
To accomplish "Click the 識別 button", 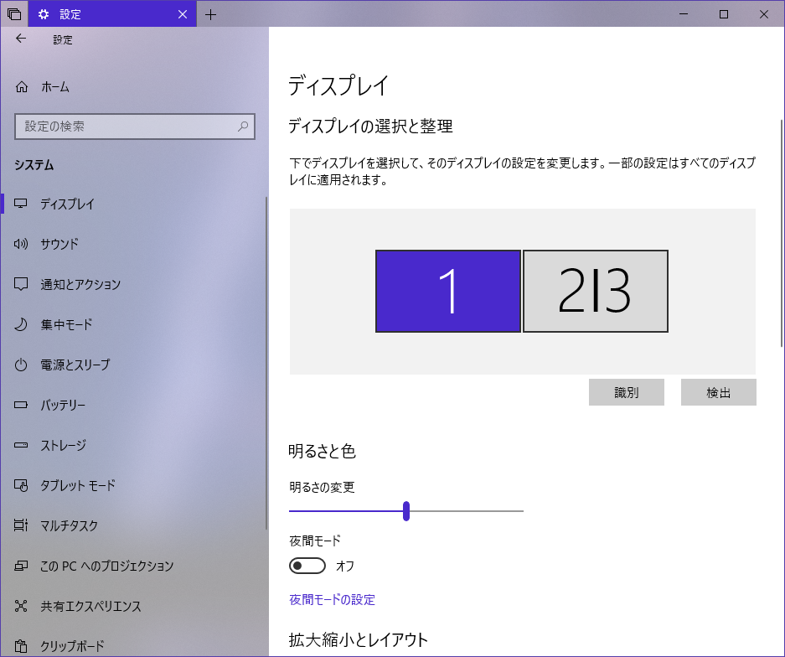I will click(627, 392).
